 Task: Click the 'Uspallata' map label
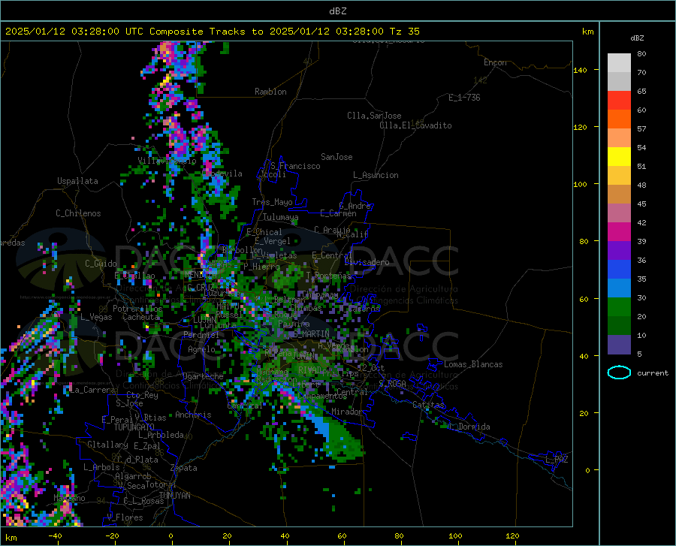[77, 181]
